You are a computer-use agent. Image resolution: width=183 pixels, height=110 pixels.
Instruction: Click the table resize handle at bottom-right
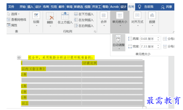(x=144, y=107)
